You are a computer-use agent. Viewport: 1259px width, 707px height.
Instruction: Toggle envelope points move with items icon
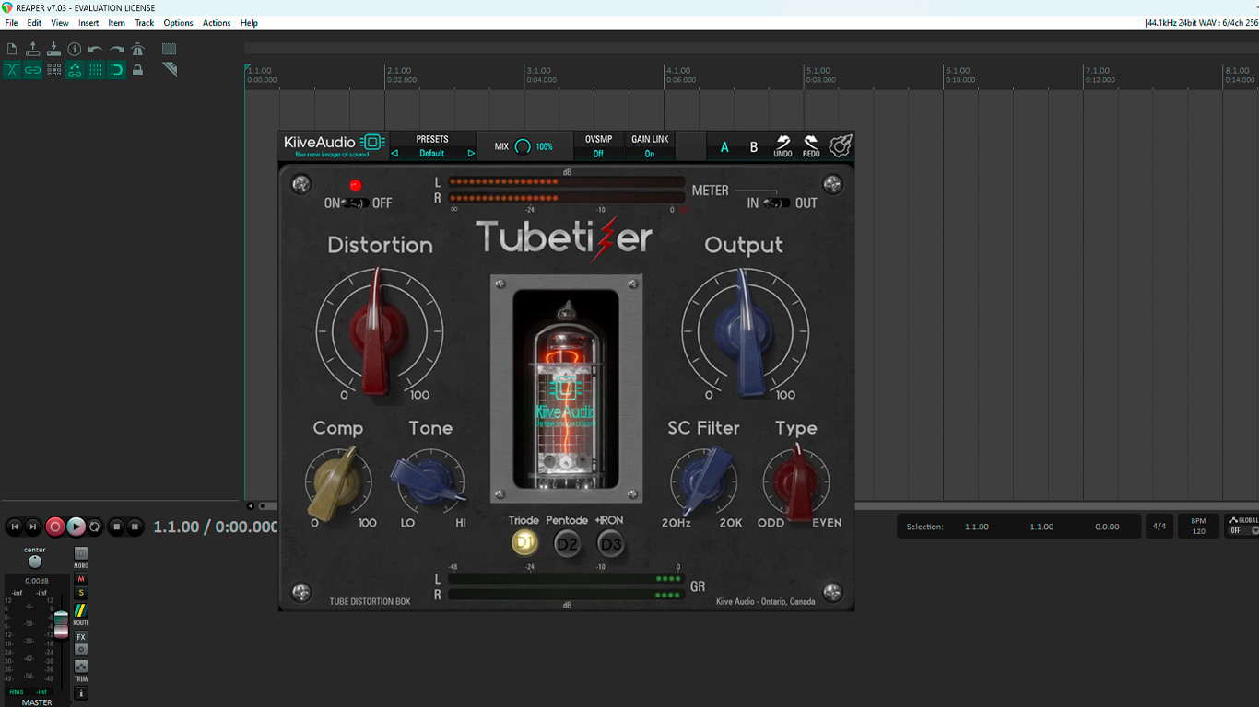click(75, 70)
